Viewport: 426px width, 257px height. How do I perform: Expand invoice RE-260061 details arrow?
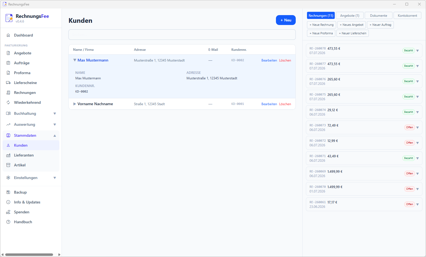(417, 205)
